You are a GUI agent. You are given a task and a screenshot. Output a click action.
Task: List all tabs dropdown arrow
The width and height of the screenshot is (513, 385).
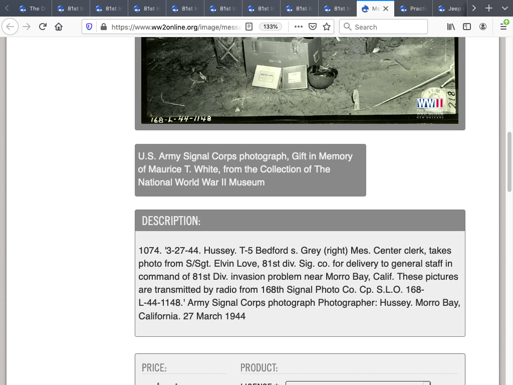(504, 9)
